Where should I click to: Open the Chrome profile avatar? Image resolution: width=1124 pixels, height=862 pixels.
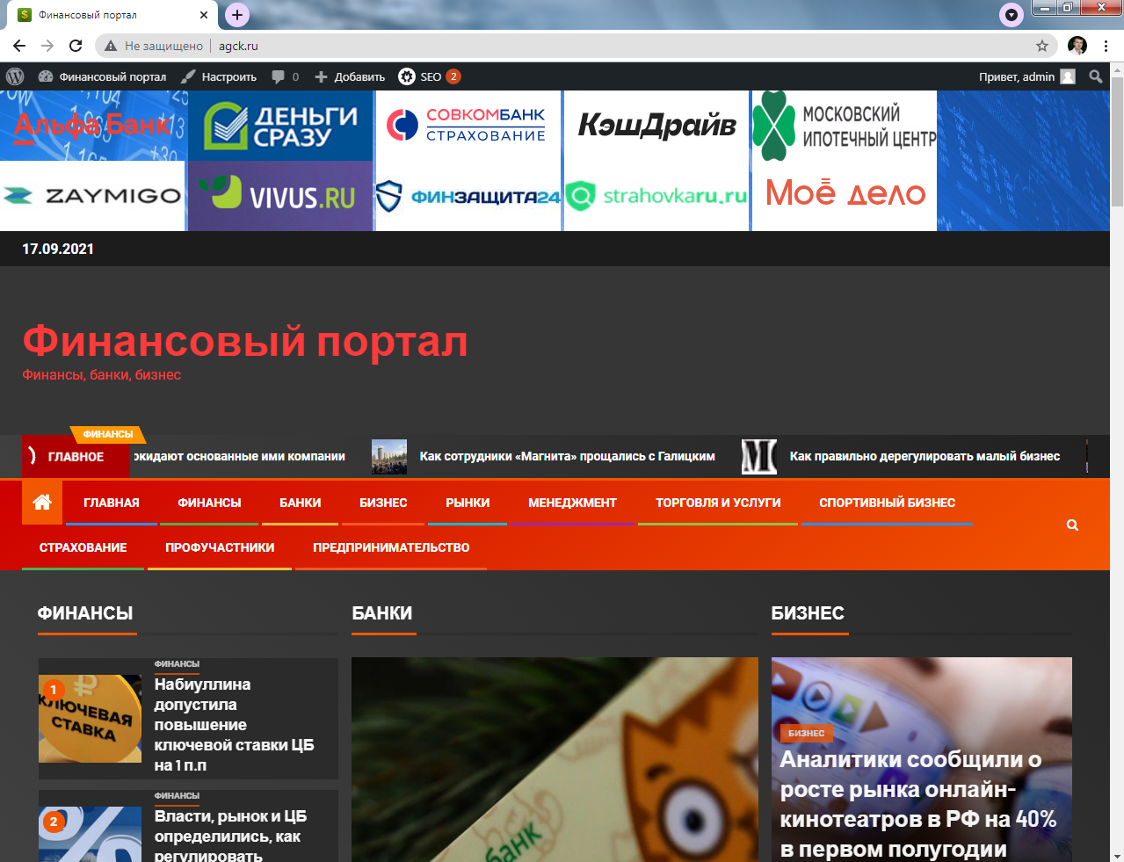point(1077,46)
